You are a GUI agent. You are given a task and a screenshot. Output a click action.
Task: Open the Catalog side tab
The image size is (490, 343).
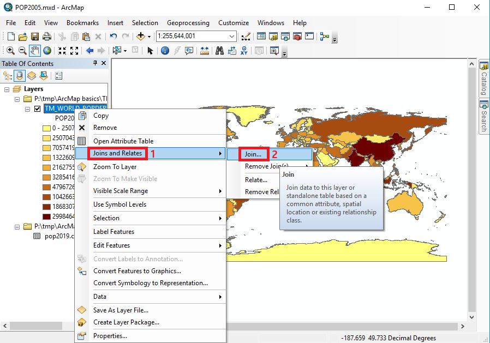(x=483, y=79)
